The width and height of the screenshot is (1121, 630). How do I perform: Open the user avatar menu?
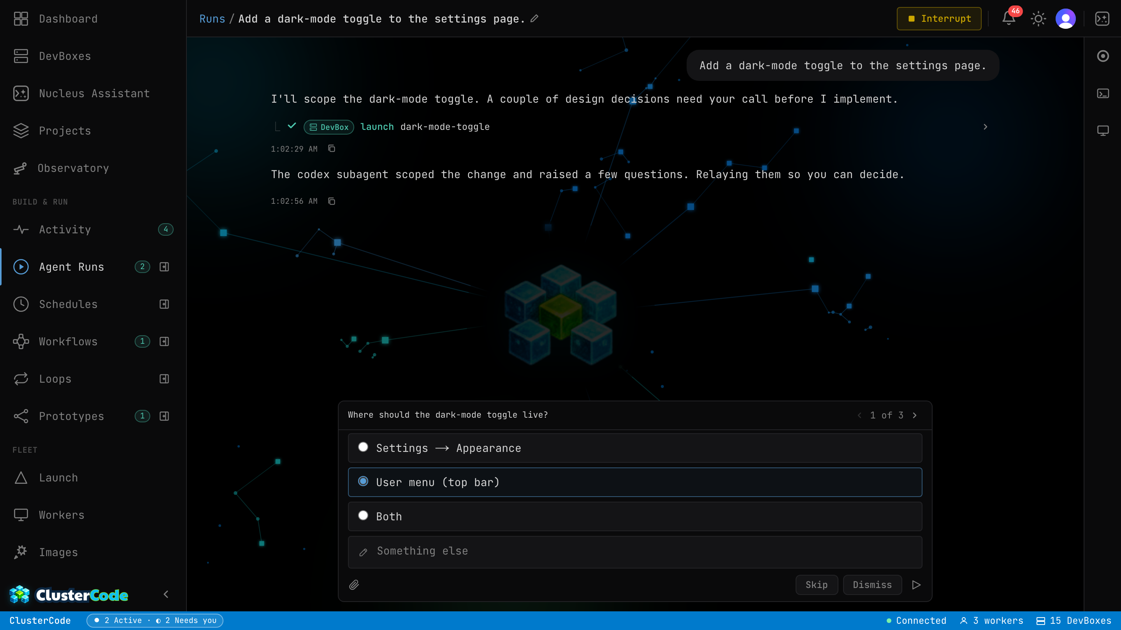click(x=1066, y=19)
